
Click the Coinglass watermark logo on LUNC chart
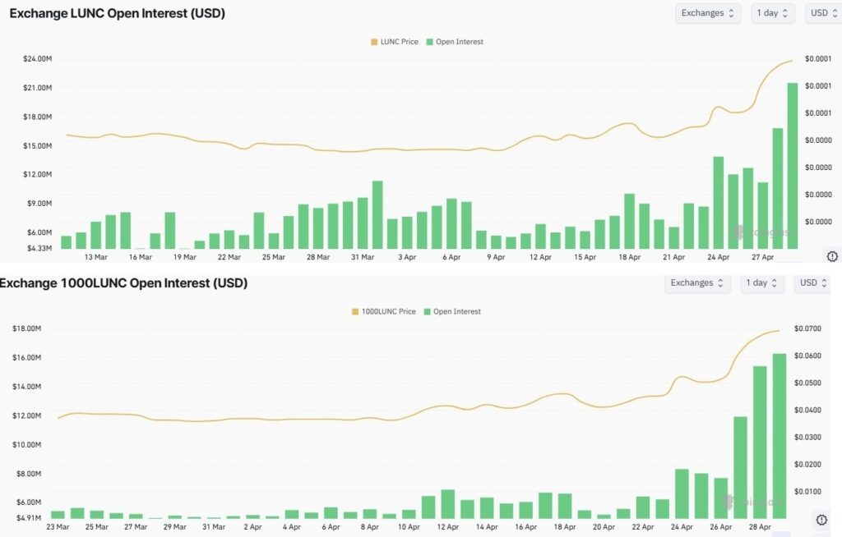pos(761,232)
